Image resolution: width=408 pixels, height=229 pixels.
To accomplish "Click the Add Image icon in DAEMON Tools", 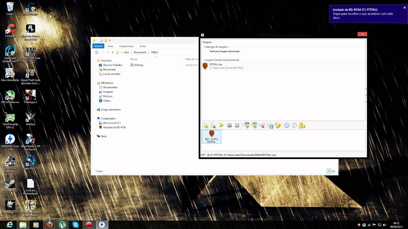I will 205,125.
